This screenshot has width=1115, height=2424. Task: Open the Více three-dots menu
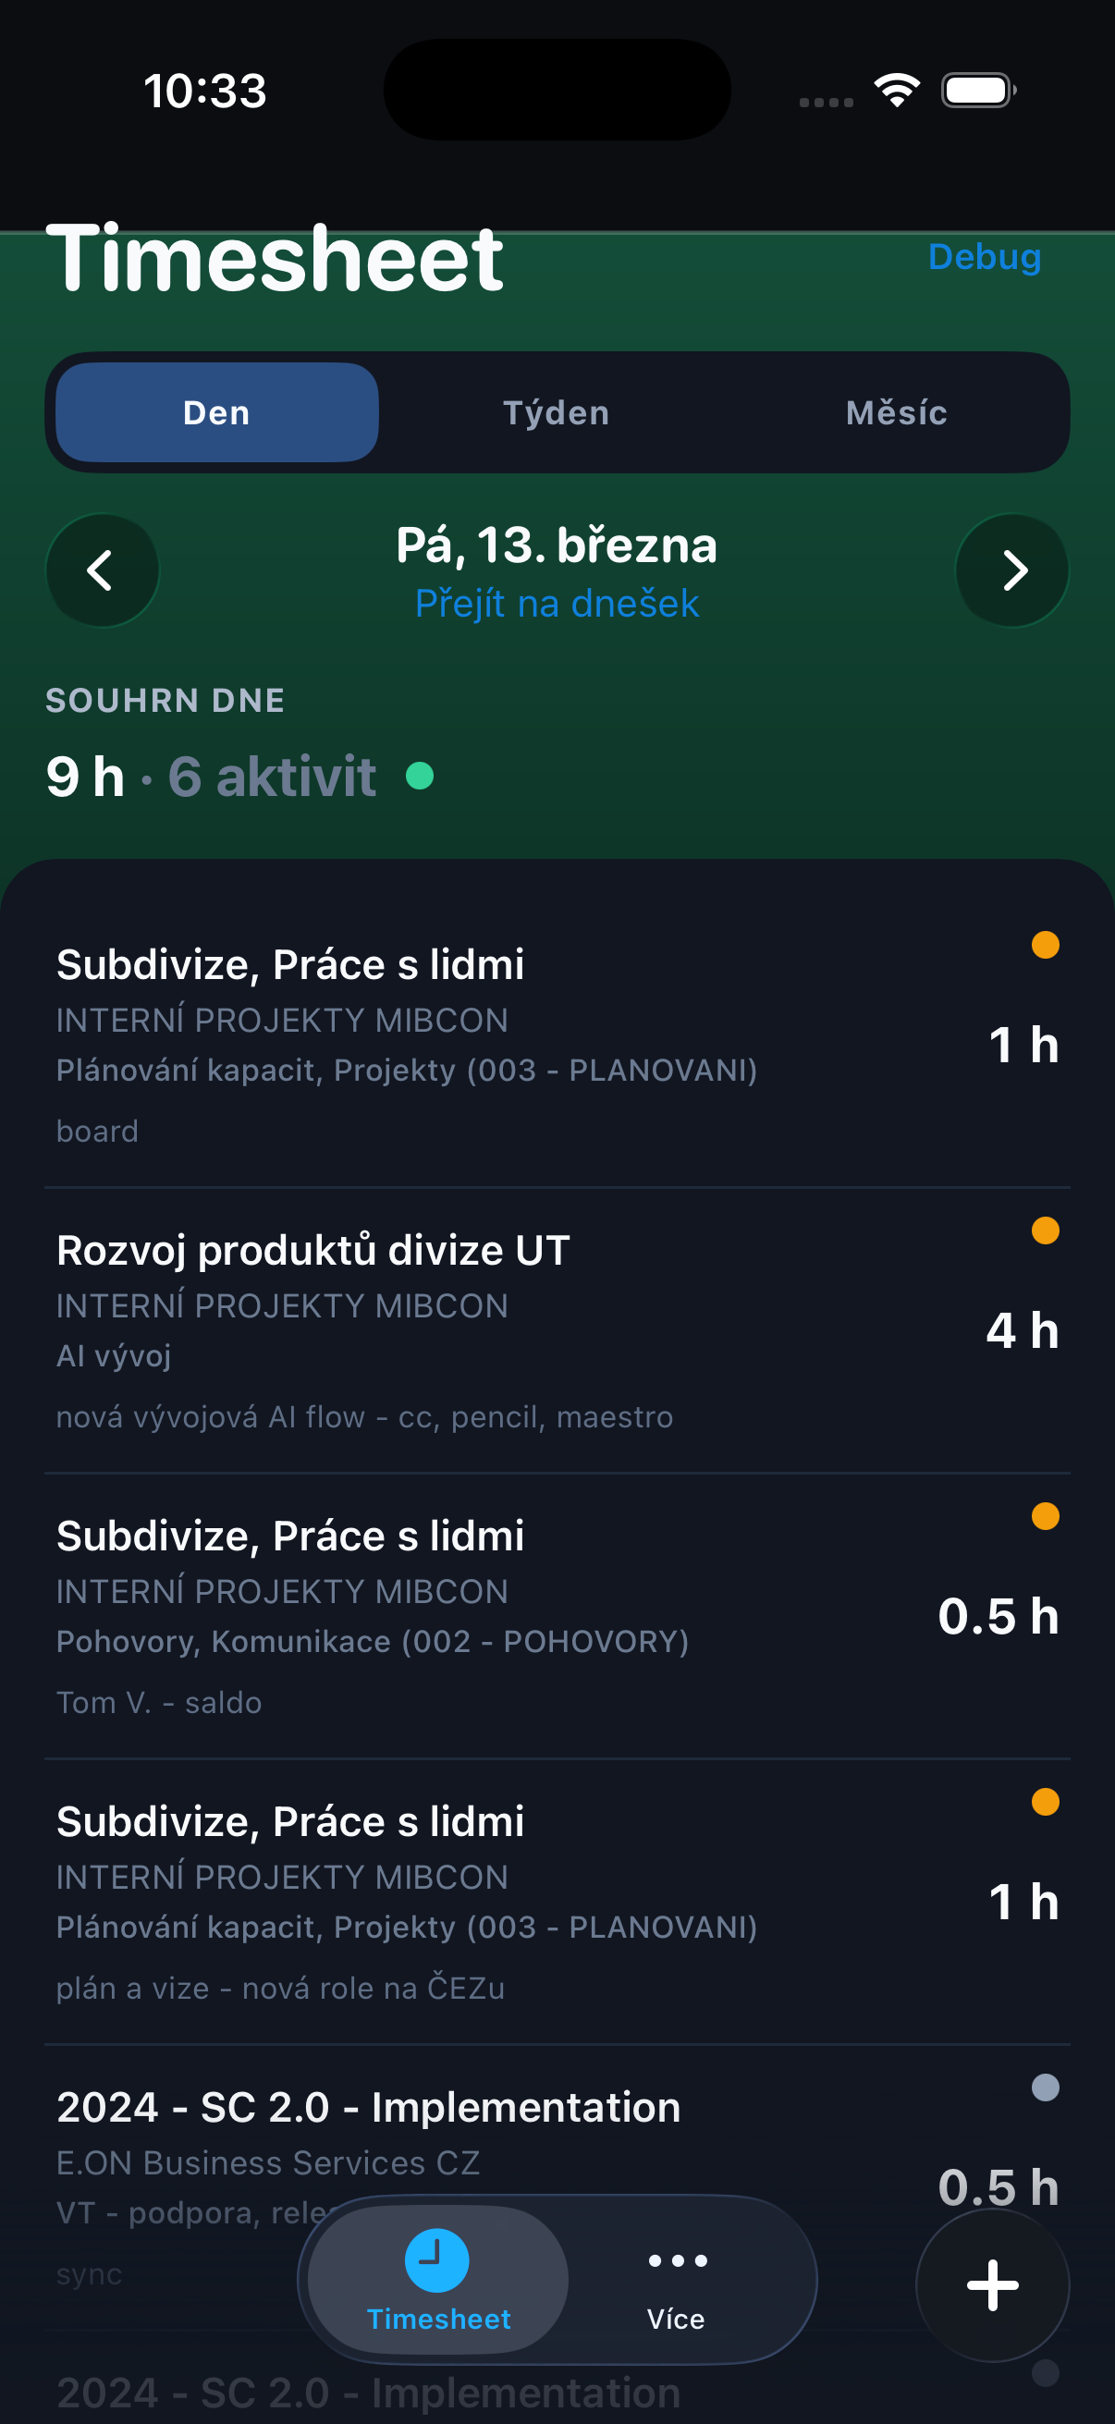[x=677, y=2260]
